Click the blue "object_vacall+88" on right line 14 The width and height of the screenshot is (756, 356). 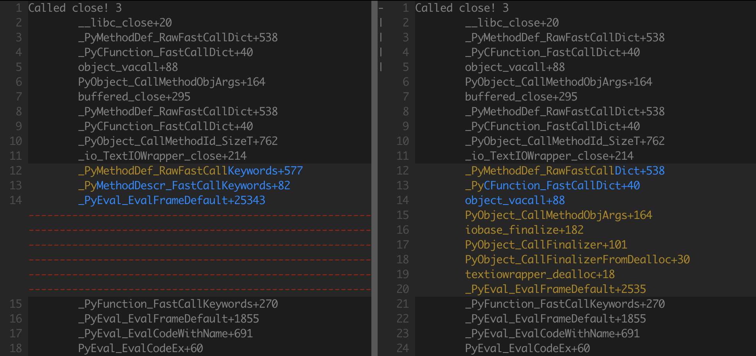point(515,200)
